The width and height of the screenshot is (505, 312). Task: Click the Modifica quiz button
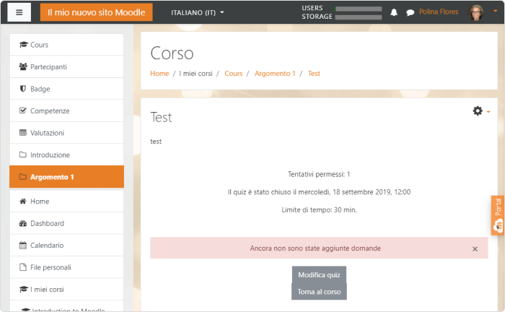(x=319, y=274)
